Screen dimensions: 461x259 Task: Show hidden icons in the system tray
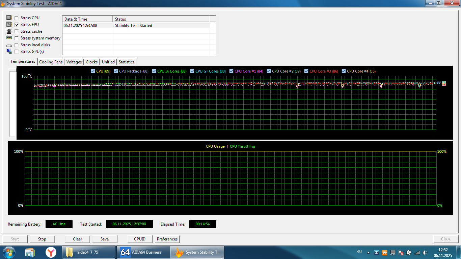369,252
